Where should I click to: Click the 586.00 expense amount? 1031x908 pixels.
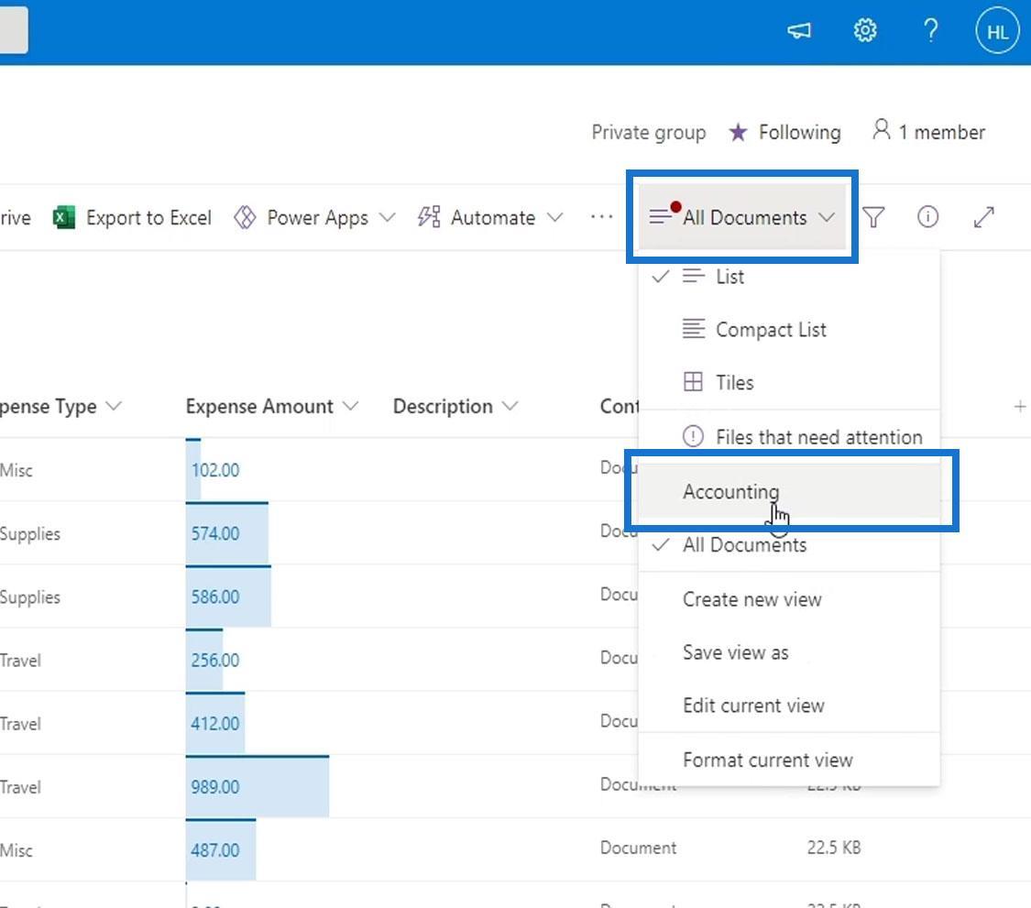pyautogui.click(x=215, y=597)
